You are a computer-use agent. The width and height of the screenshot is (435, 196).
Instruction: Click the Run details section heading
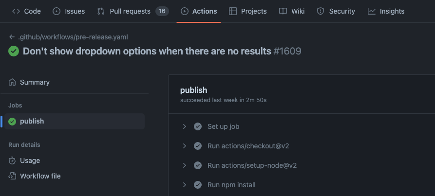tap(24, 145)
